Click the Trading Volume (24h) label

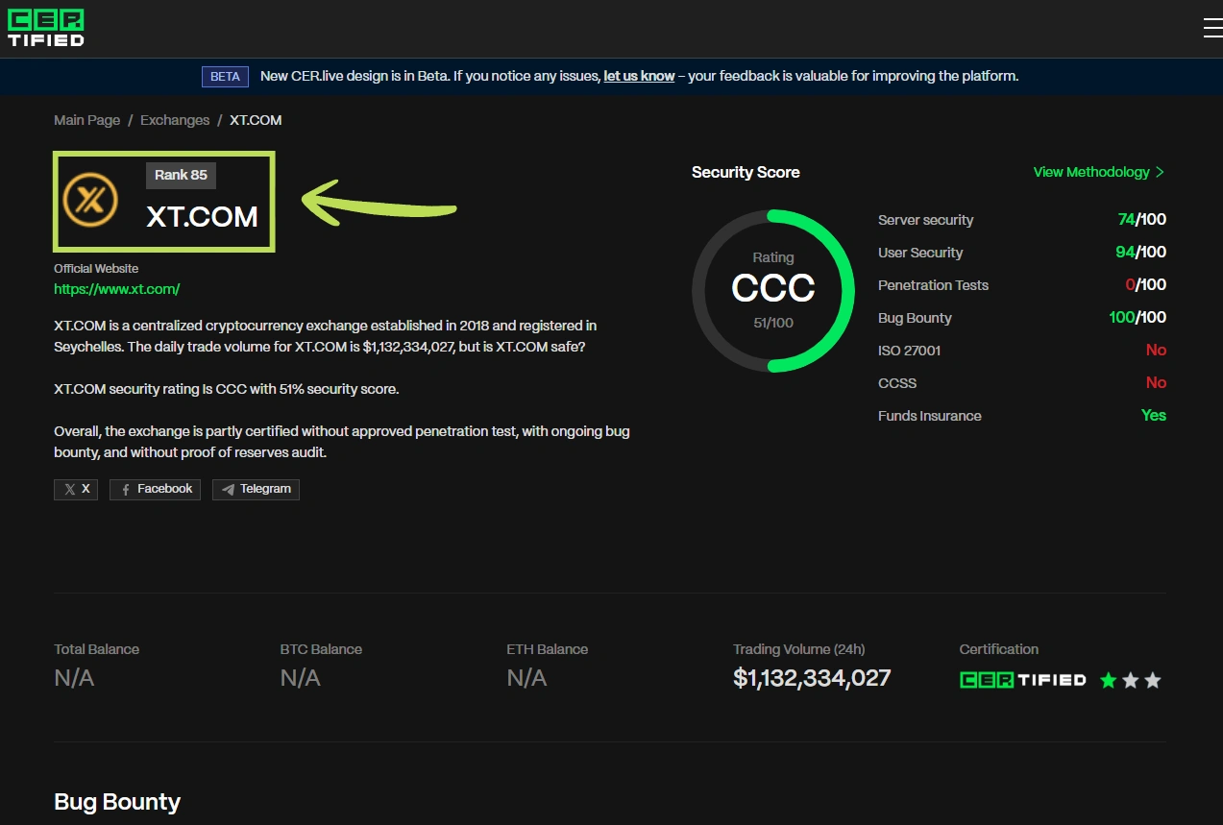799,649
